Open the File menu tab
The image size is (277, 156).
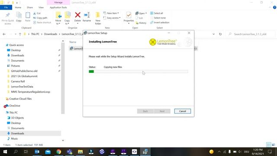click(x=6, y=7)
